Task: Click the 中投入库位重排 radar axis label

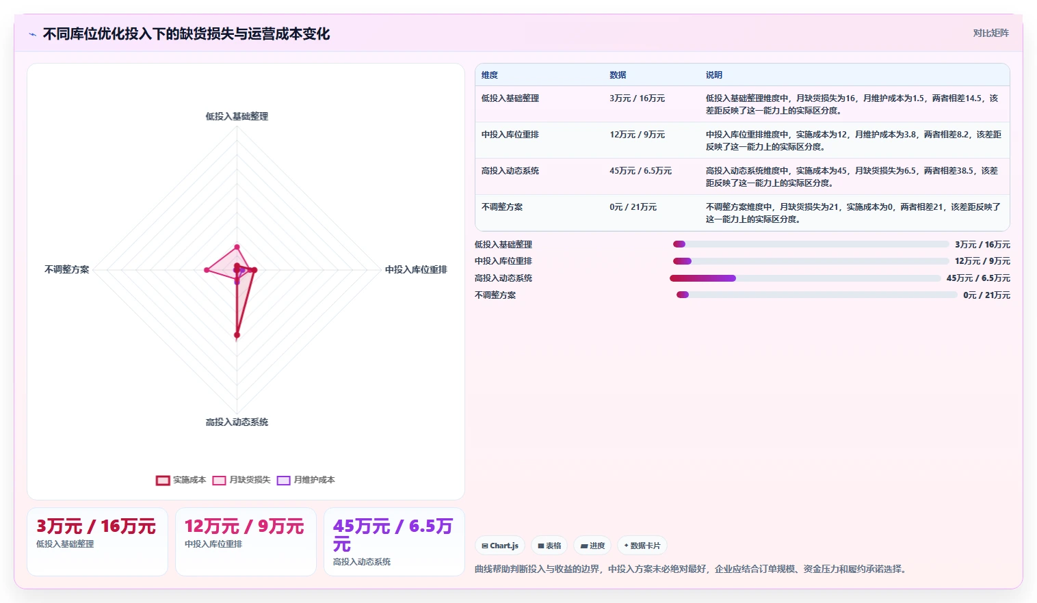Action: tap(416, 269)
